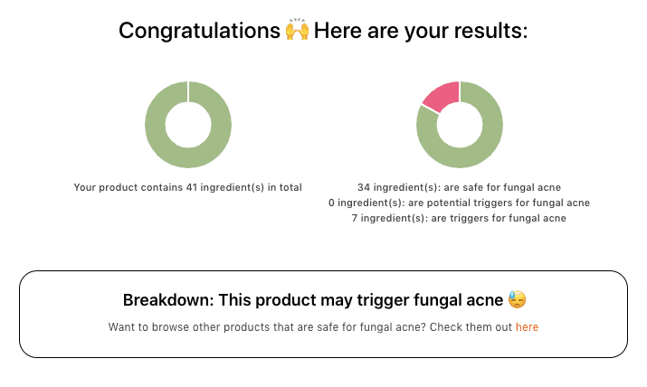This screenshot has height=387, width=647.
Task: Click the pink trigger segment of chart
Action: tap(440, 96)
